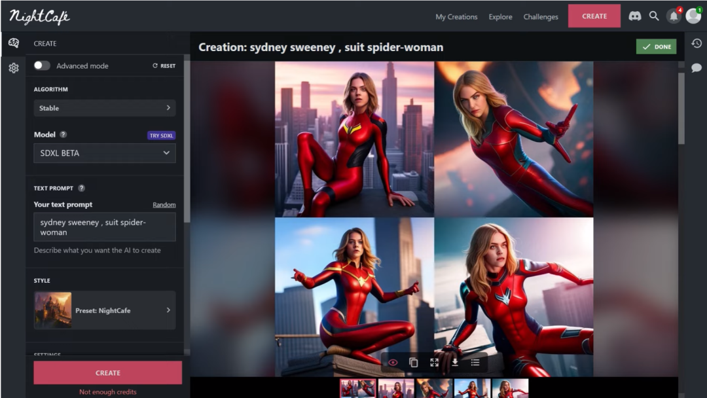Click the duplicate copy icon on image toolbar

point(413,362)
